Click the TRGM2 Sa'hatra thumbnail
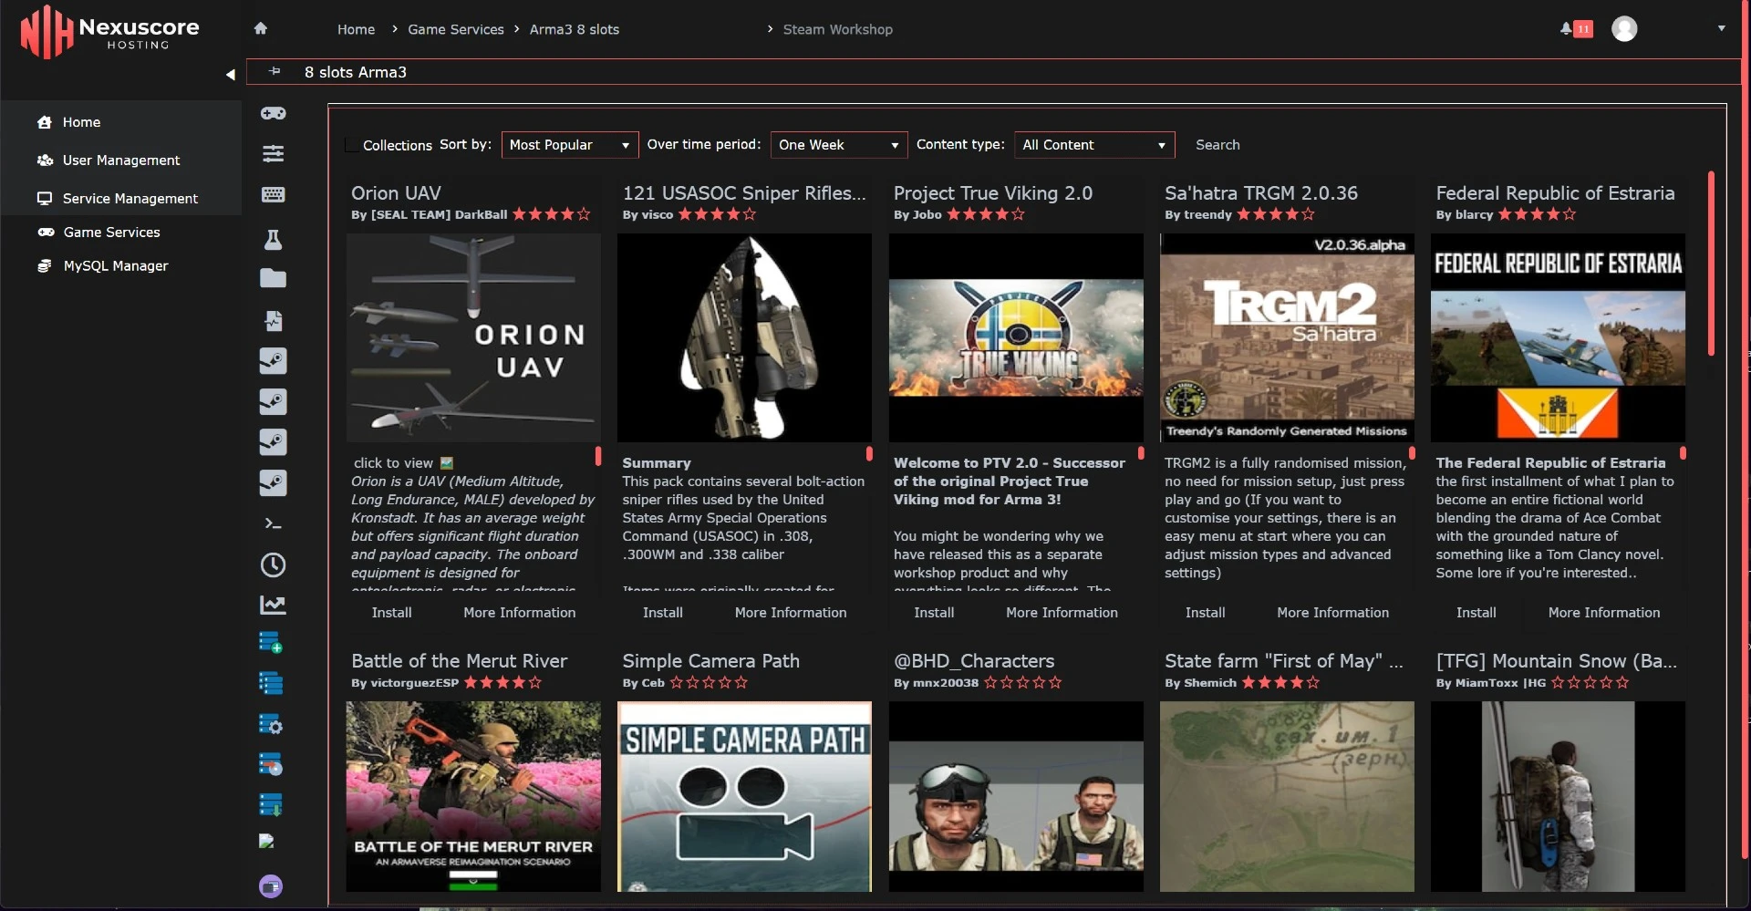The image size is (1751, 911). [x=1287, y=337]
